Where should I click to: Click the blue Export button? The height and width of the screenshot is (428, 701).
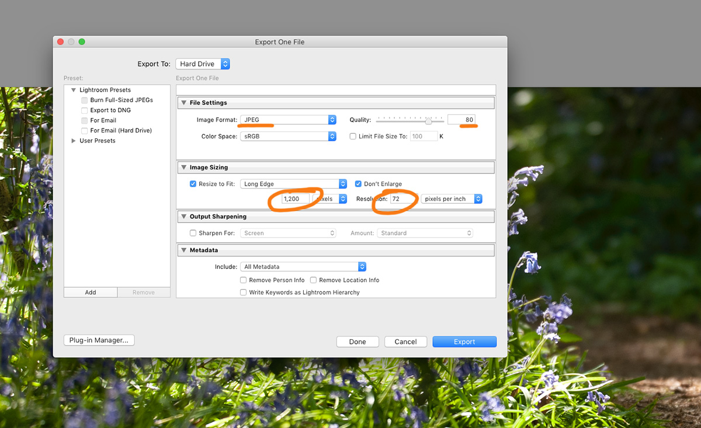(464, 342)
